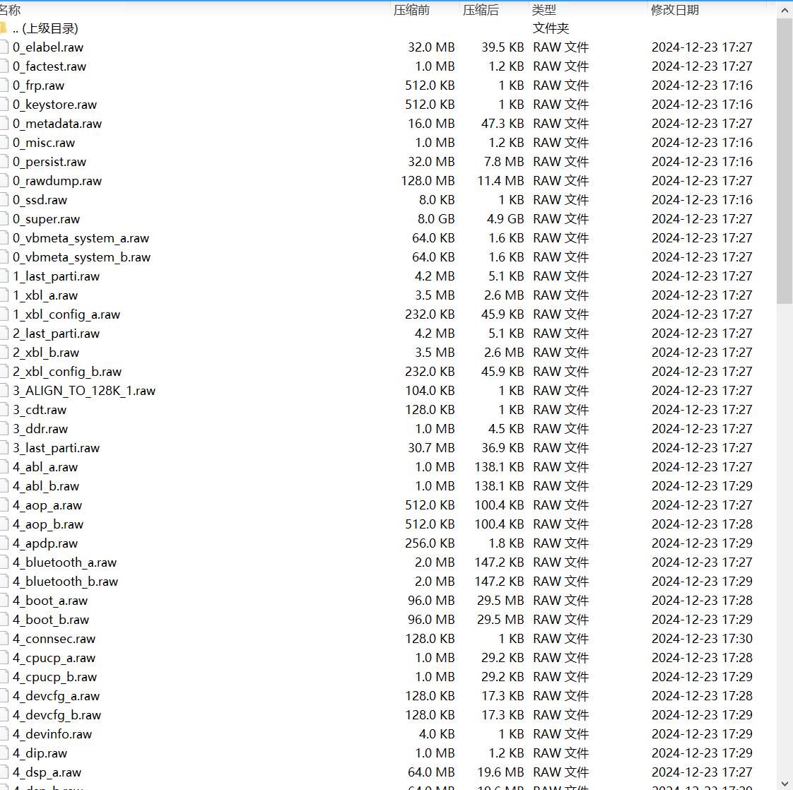Viewport: 793px width, 790px height.
Task: Click the scrollbar down arrow
Action: coord(785,783)
